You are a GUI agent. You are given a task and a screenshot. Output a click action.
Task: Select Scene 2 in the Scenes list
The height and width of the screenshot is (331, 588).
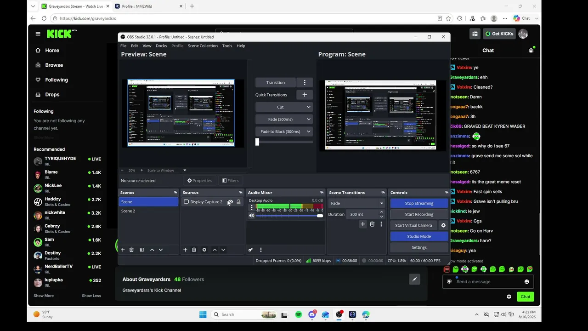pyautogui.click(x=148, y=211)
